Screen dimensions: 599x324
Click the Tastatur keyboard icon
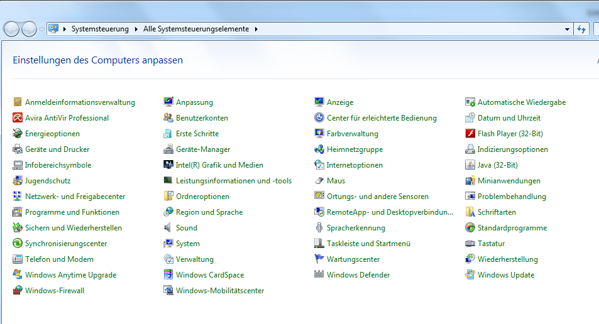coord(470,243)
